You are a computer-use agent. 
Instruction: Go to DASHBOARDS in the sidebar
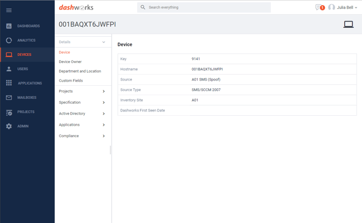(x=28, y=26)
